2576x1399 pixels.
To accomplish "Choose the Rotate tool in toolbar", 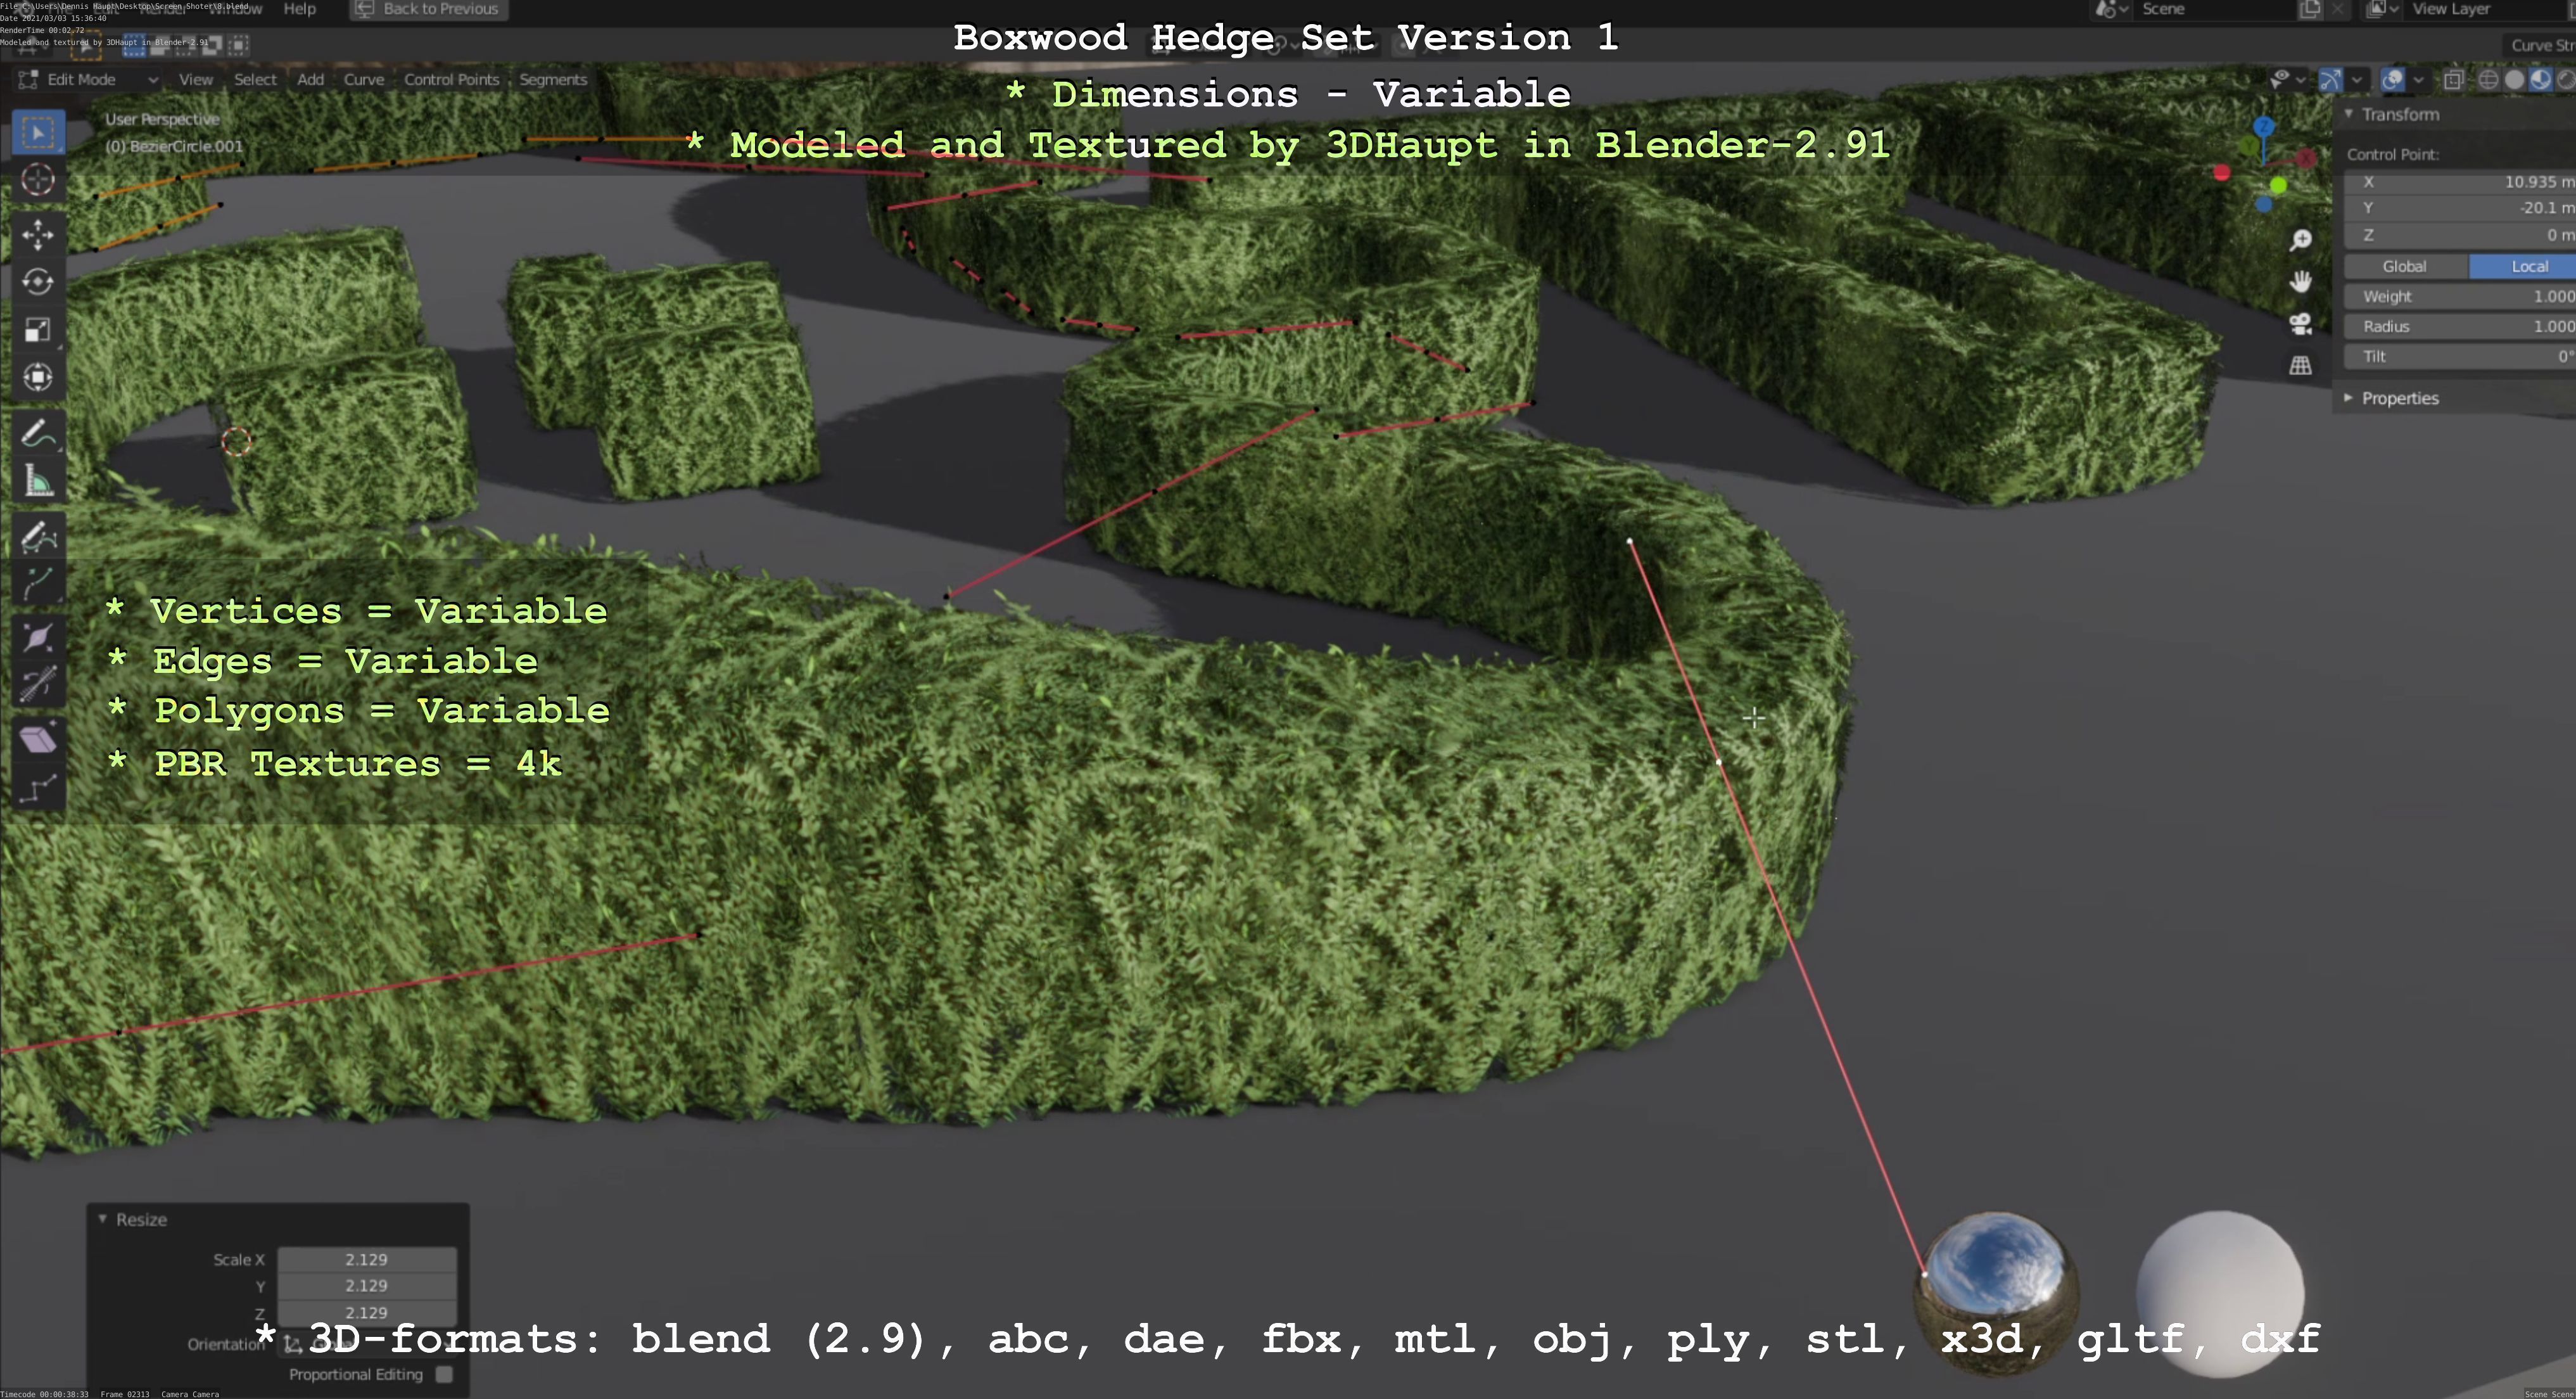I will [38, 282].
